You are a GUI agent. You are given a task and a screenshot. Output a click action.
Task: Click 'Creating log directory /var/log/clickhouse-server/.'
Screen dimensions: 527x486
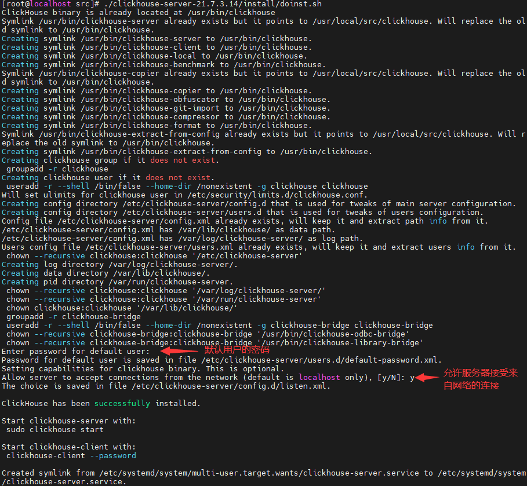pos(119,265)
